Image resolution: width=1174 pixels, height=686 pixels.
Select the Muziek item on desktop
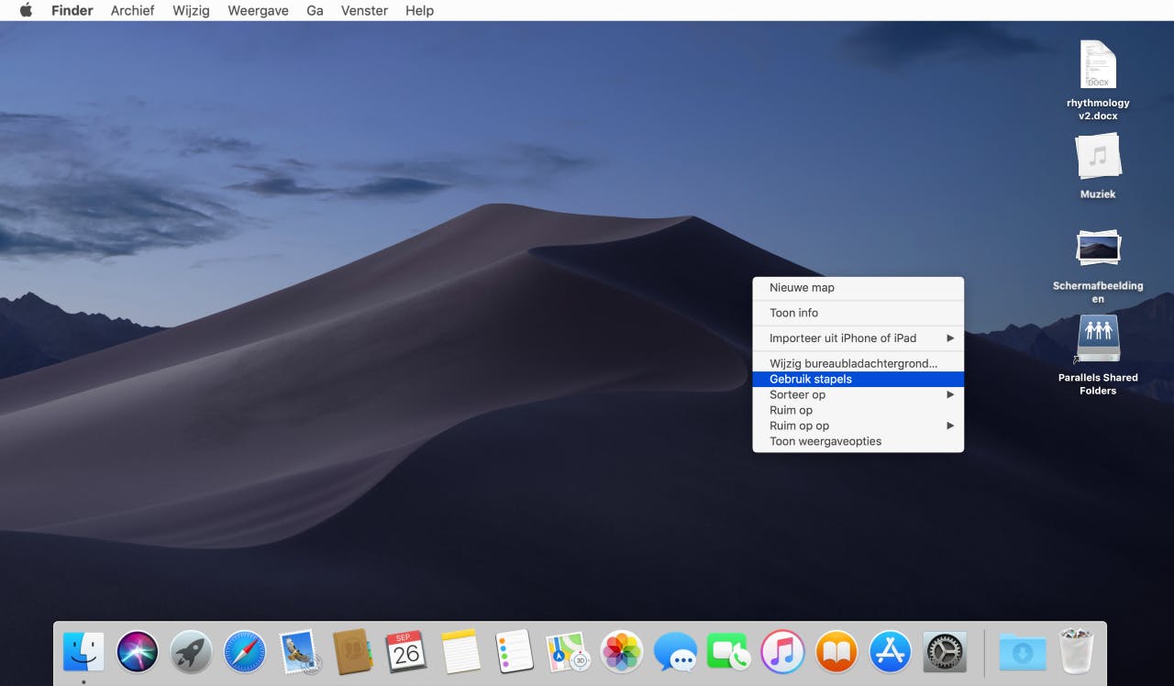(x=1098, y=167)
